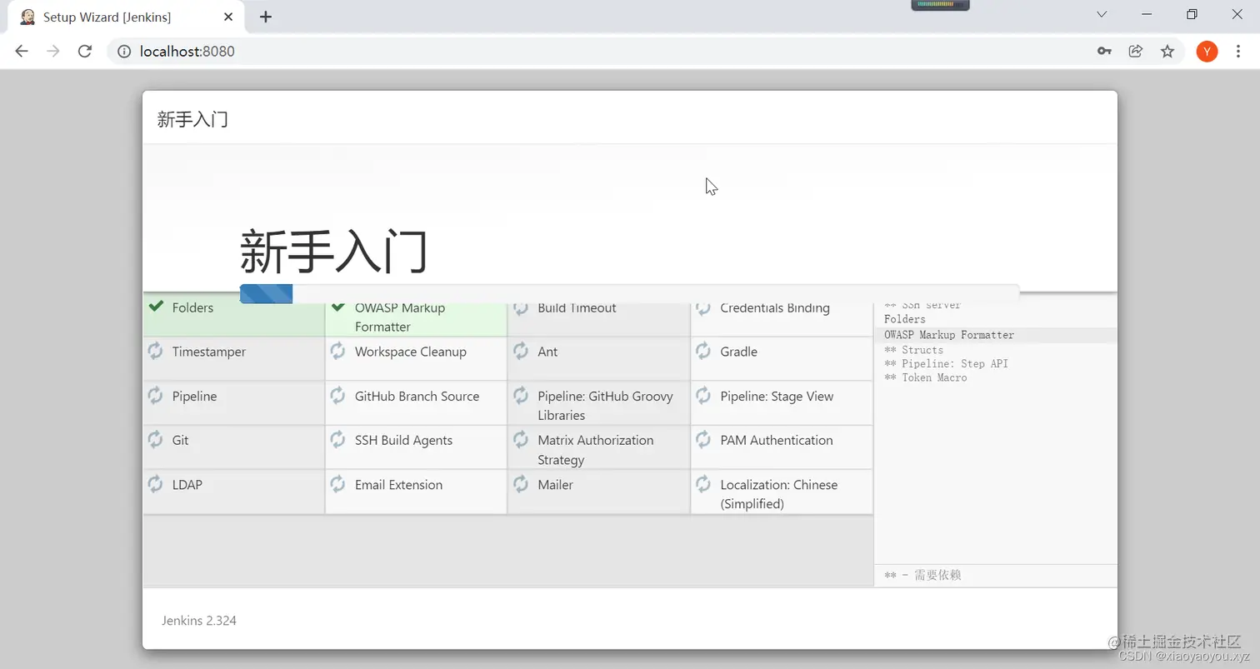Viewport: 1260px width, 669px height.
Task: Click the Email Extension plugin name
Action: 398,484
